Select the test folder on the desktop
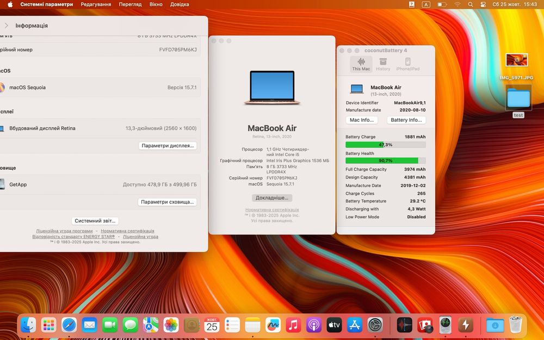Image resolution: width=544 pixels, height=340 pixels. coord(518,101)
